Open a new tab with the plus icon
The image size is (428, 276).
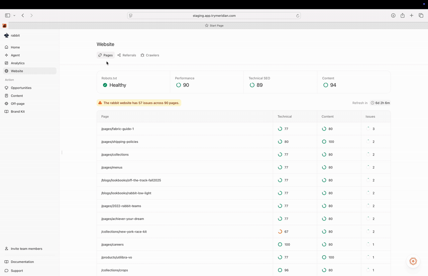(x=412, y=15)
